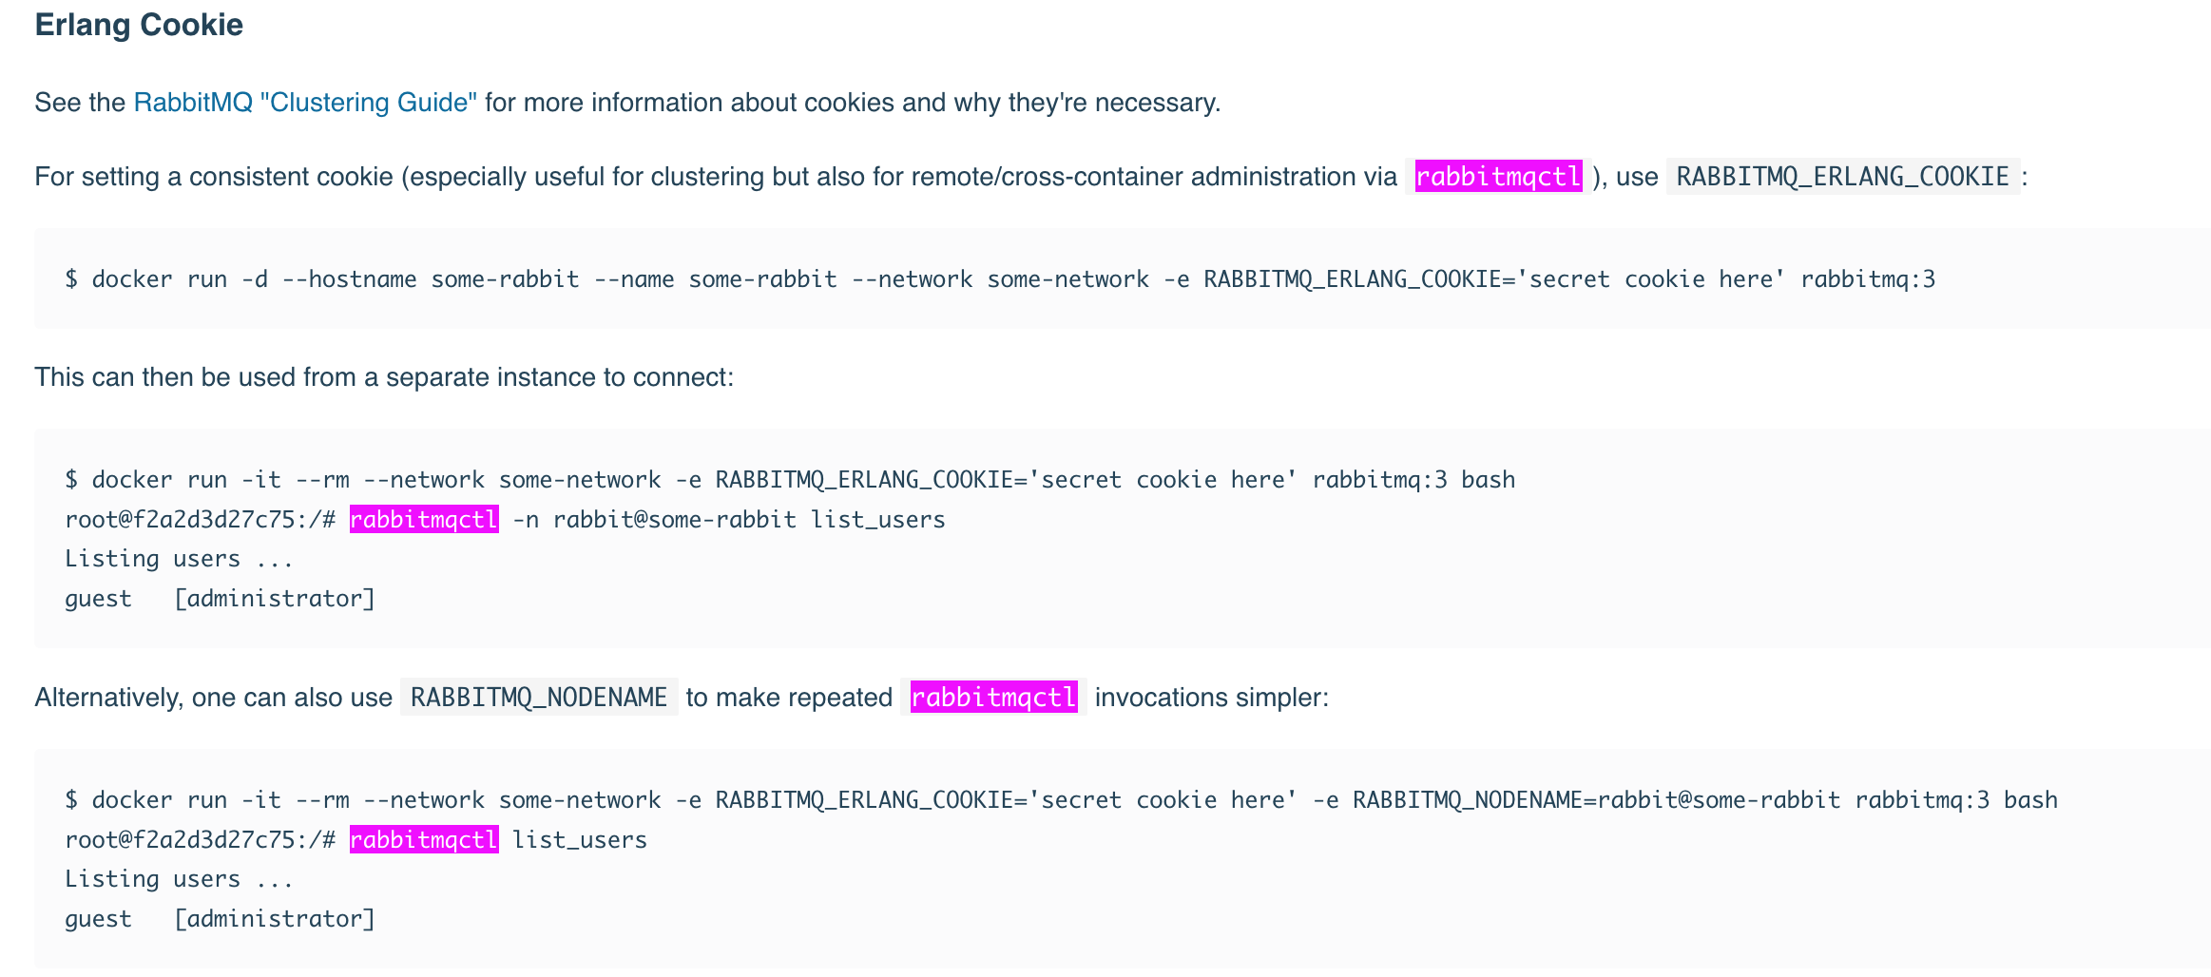Open the RabbitMQ "Clustering Guide" link
2211x977 pixels.
304,103
